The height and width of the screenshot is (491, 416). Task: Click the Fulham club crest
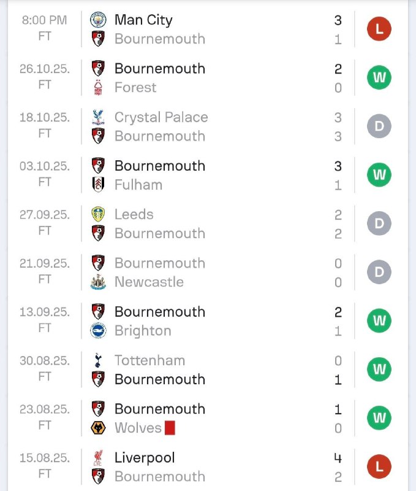[98, 185]
